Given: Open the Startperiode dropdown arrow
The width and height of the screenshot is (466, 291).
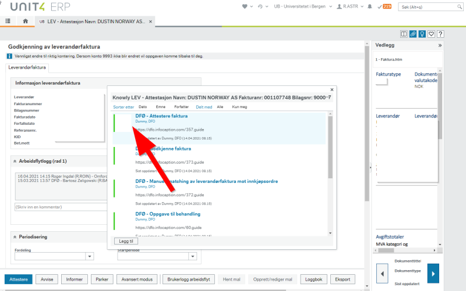Looking at the screenshot, I should click(193, 256).
